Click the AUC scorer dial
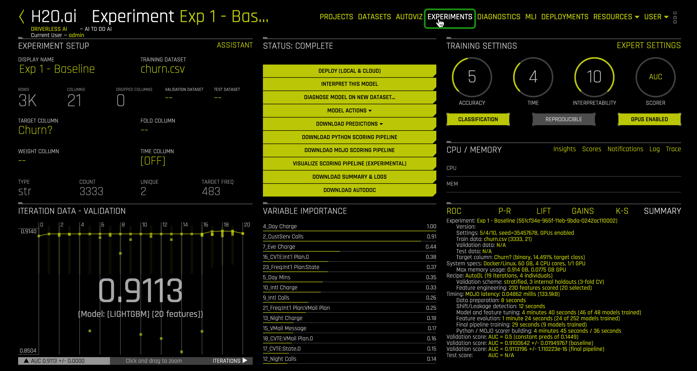The width and height of the screenshot is (697, 371). [655, 77]
